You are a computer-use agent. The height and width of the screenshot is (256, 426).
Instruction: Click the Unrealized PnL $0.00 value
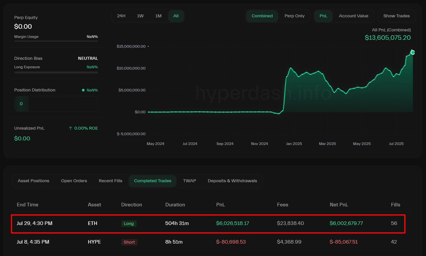(x=22, y=138)
